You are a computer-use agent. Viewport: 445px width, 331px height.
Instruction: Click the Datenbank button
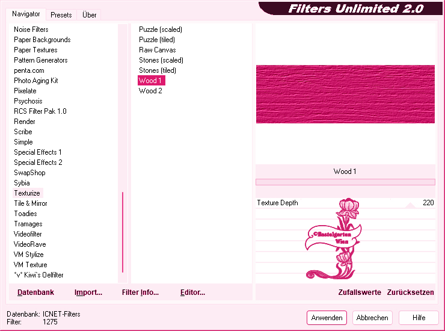click(x=35, y=292)
